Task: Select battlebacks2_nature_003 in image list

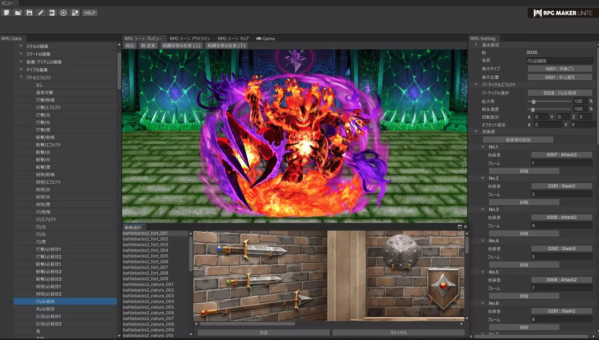Action: coord(149,296)
